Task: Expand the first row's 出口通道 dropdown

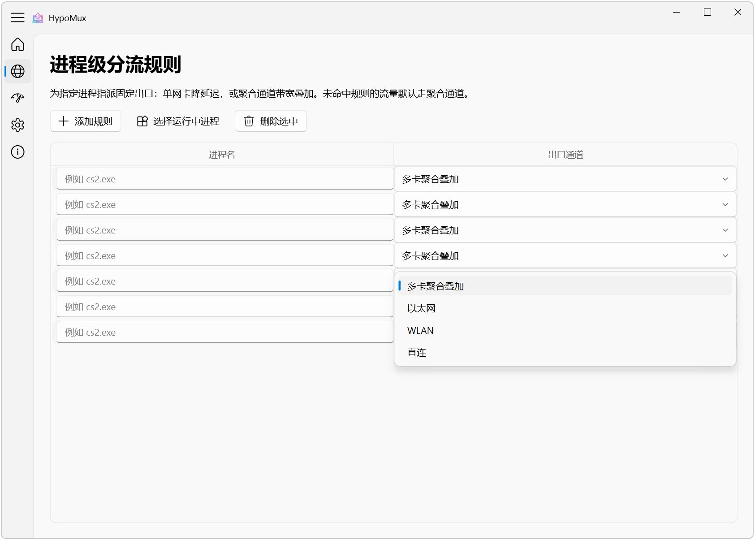Action: (565, 179)
